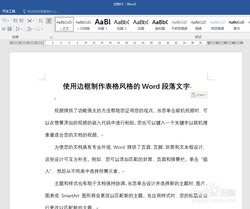
Task: Click the distributed alignment icon
Action: pos(10,29)
